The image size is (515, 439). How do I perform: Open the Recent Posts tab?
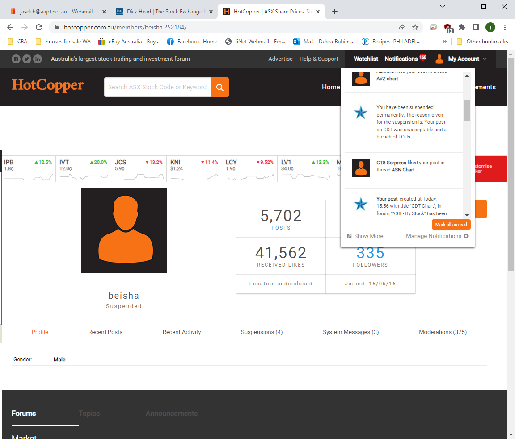tap(105, 332)
